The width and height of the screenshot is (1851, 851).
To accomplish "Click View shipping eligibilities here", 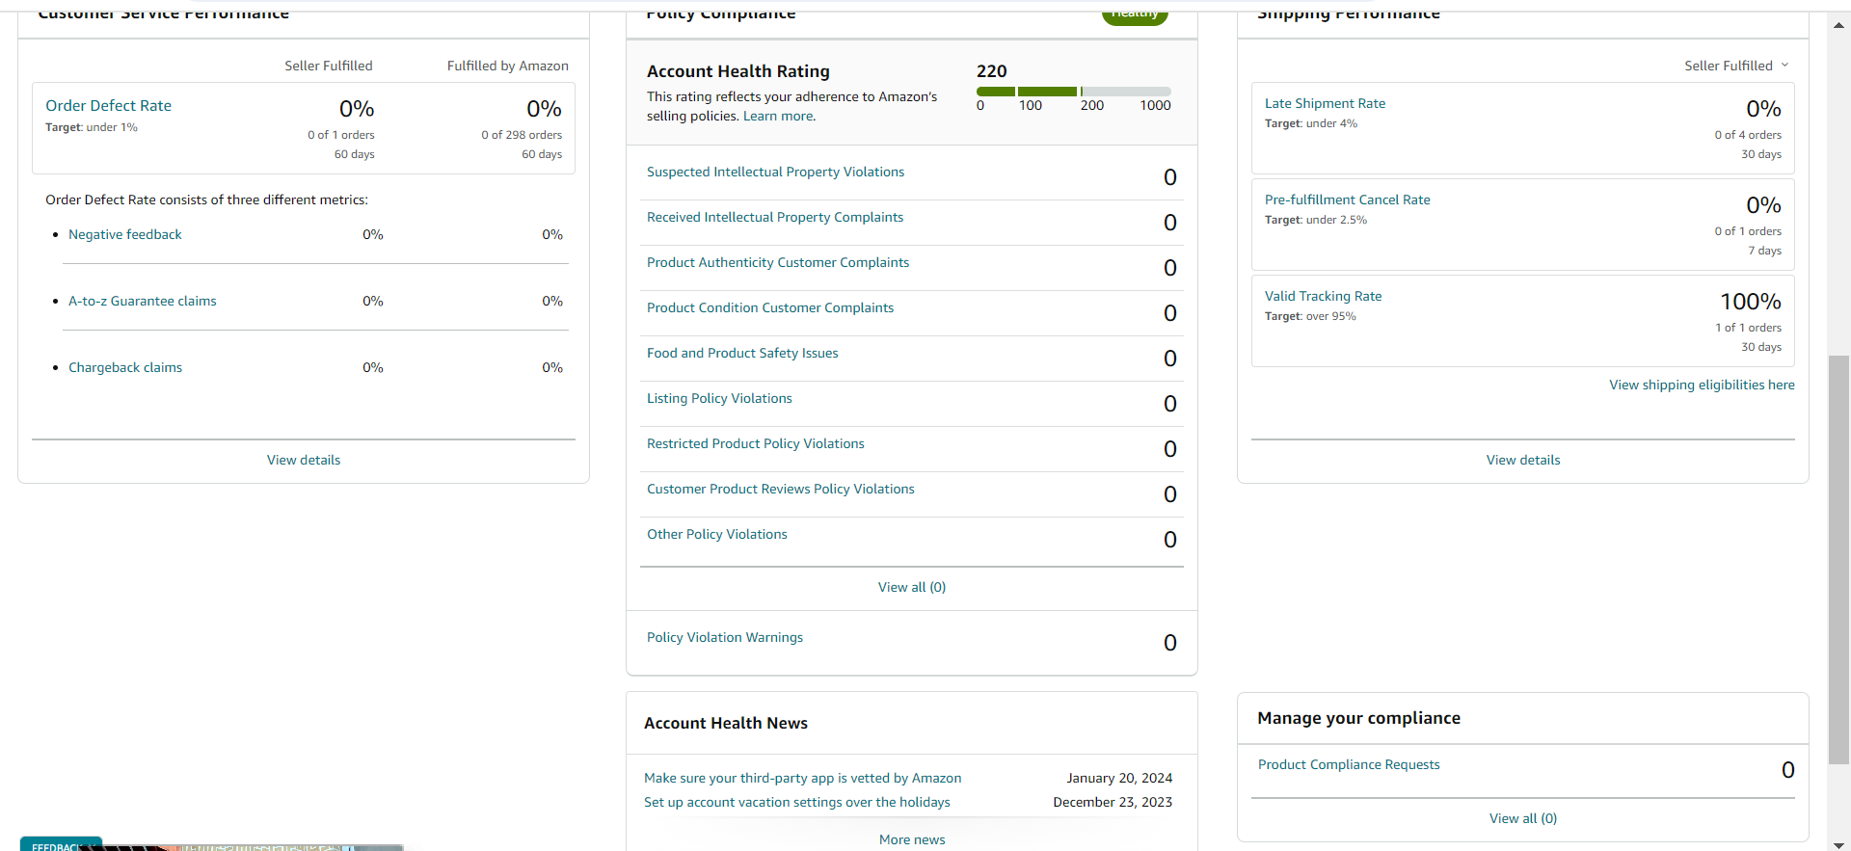I will tap(1702, 385).
